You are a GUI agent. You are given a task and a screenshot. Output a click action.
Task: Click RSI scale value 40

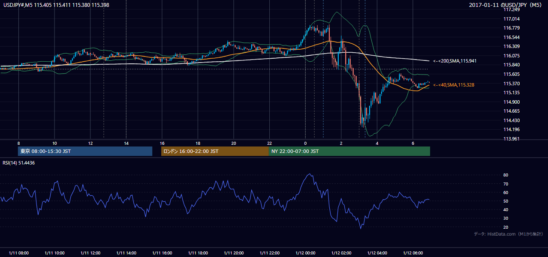click(x=506, y=210)
